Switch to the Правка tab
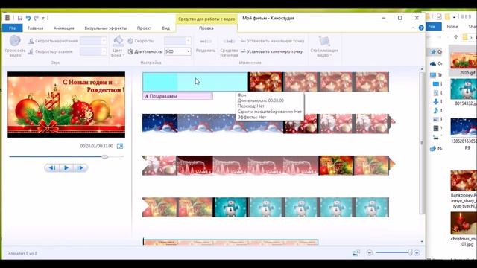 [x=206, y=28]
